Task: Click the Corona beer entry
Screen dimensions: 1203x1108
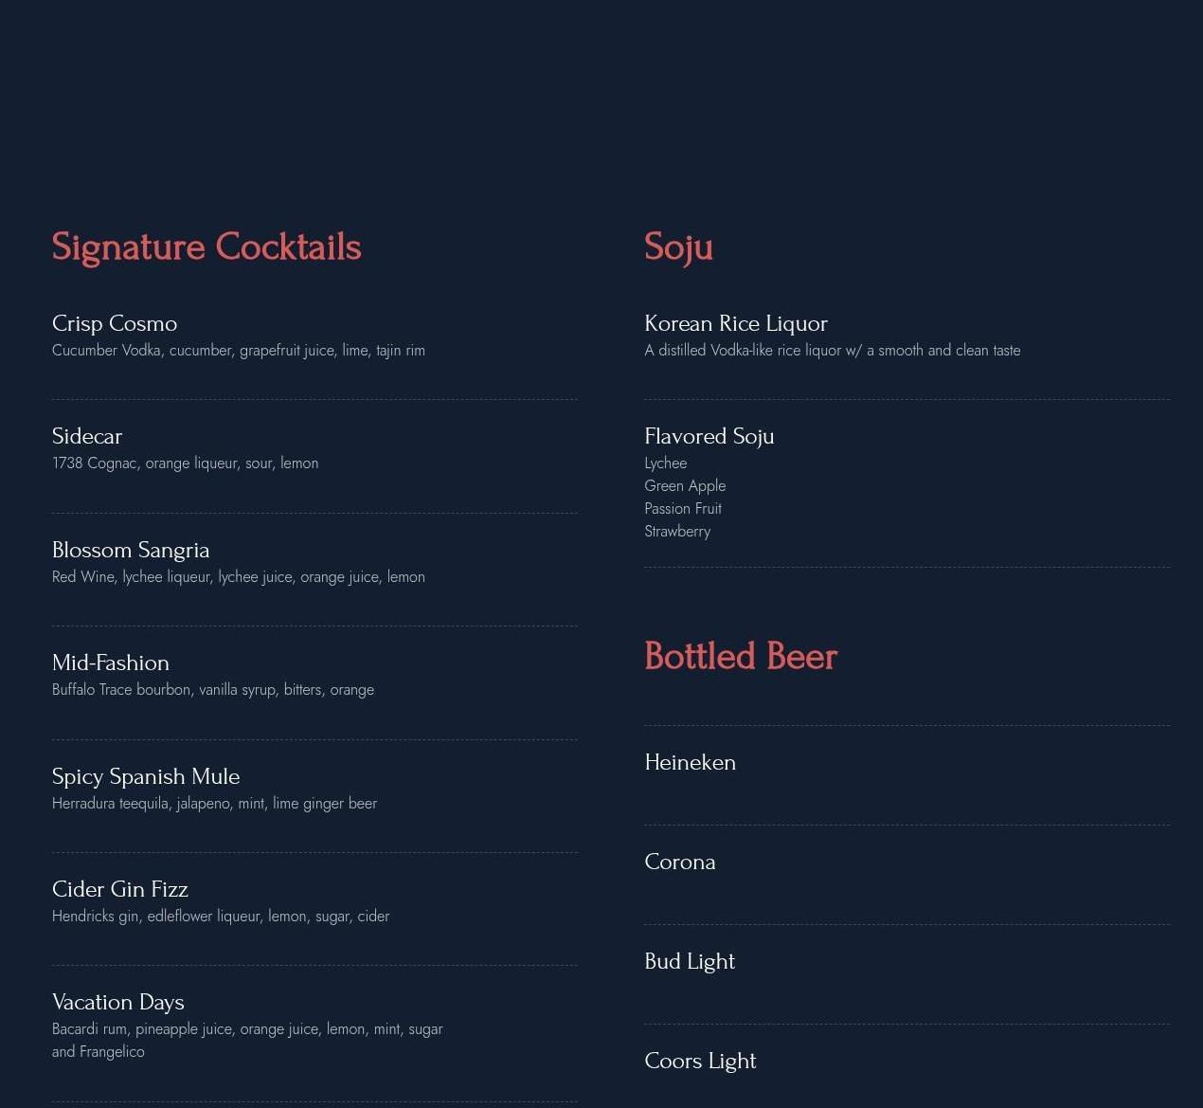Action: [680, 863]
